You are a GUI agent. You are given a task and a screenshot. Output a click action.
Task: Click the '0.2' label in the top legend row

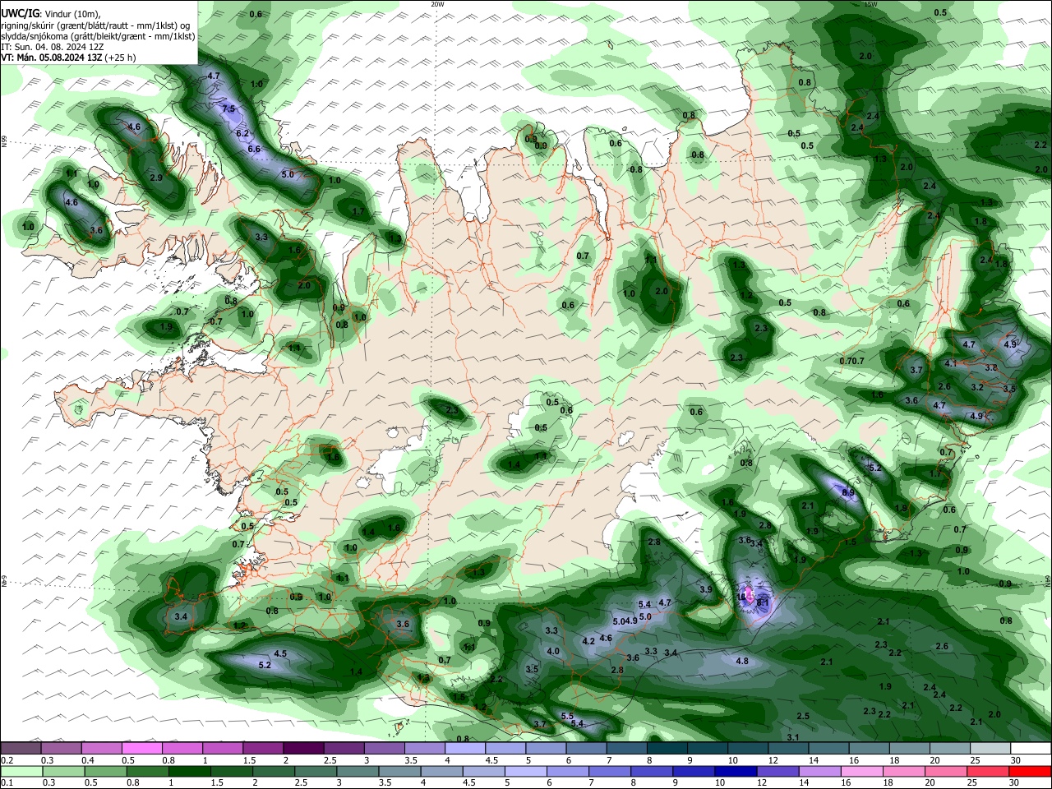pyautogui.click(x=7, y=760)
